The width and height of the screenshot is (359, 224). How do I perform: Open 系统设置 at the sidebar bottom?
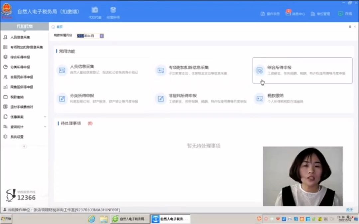tap(19, 136)
